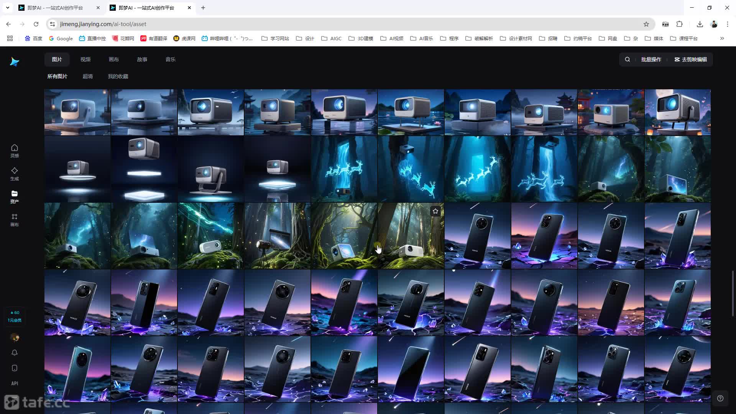Switch to the 视频 tab
This screenshot has height=414, width=736.
pos(85,59)
